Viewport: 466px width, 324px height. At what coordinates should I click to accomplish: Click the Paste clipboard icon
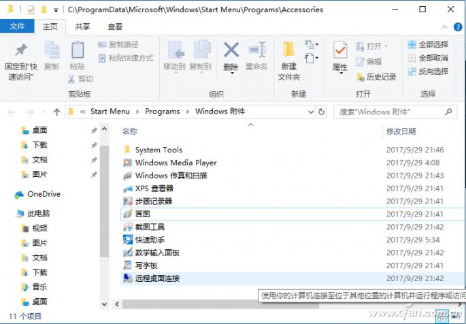click(x=78, y=49)
